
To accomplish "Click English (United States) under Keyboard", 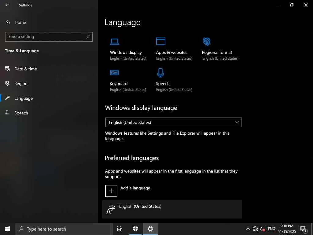I will 128,90.
